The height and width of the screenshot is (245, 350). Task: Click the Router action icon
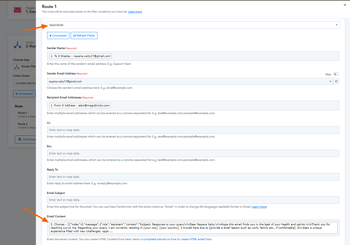tap(18, 45)
